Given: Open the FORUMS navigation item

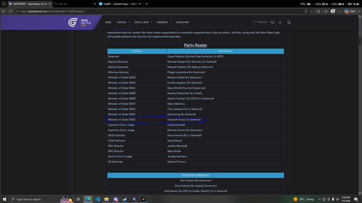Looking at the screenshot, I should click(122, 23).
